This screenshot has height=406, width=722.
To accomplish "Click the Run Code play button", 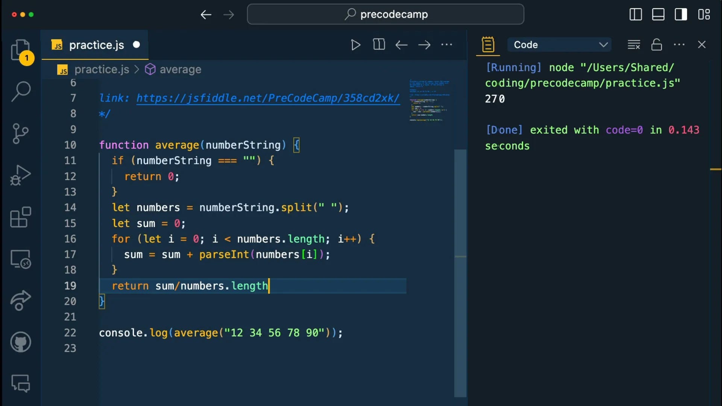I will click(x=355, y=45).
